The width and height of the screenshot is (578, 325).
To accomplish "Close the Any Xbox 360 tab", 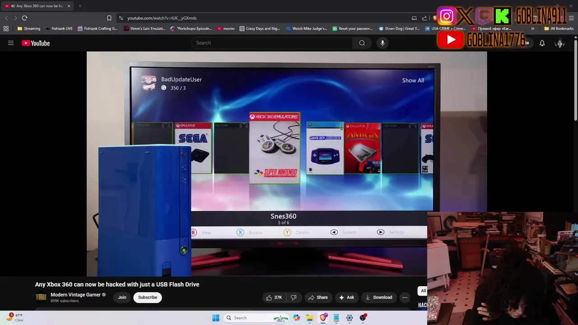I will pos(69,6).
